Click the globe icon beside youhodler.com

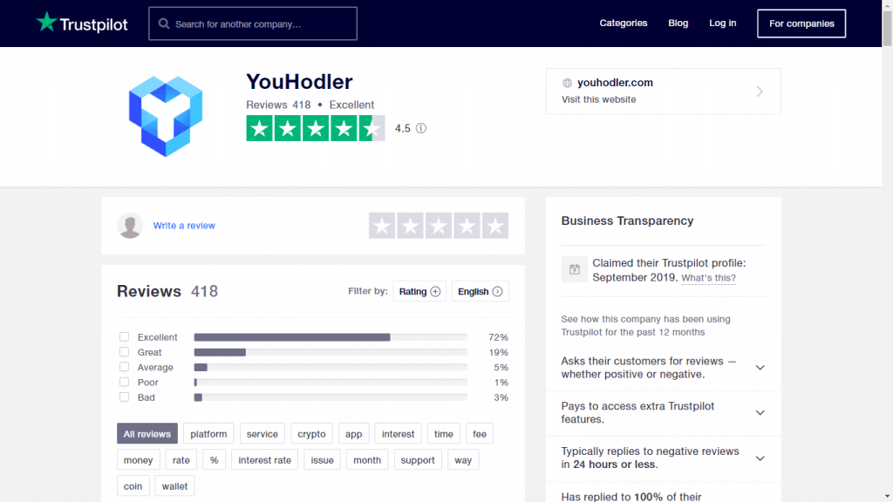click(567, 83)
